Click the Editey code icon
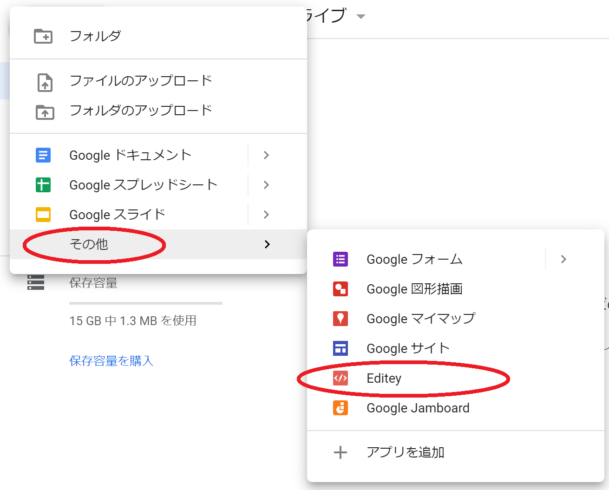Screen dimensions: 609x490 [x=341, y=378]
